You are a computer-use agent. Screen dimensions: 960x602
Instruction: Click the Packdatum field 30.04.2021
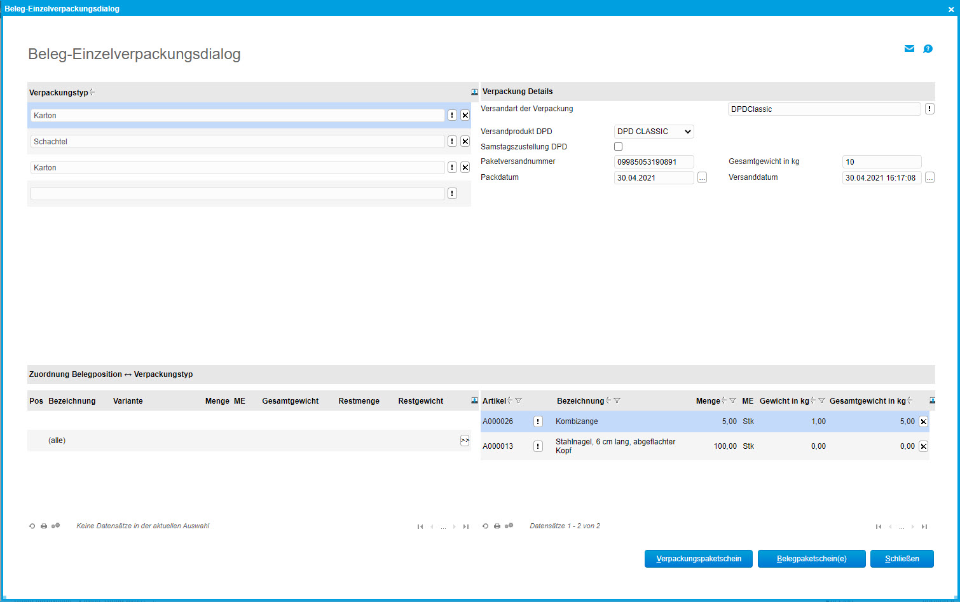point(654,177)
